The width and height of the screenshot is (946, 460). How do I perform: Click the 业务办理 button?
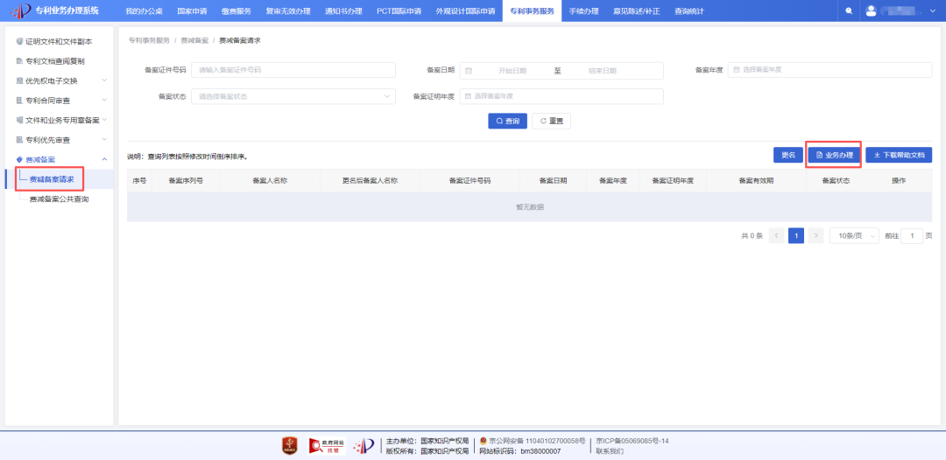click(835, 156)
